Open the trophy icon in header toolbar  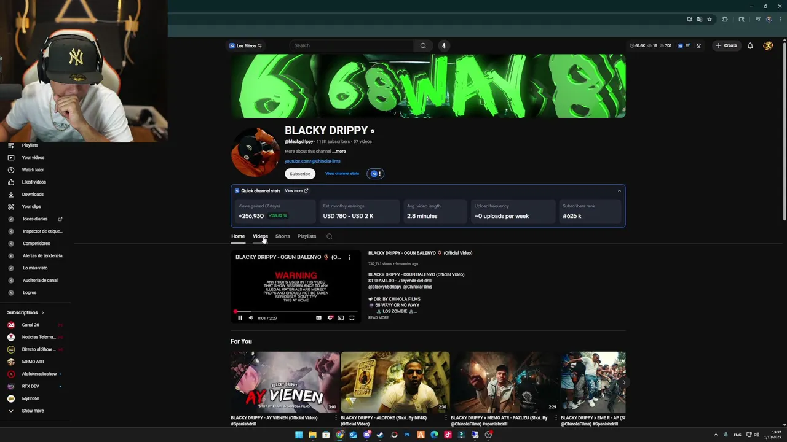pos(698,45)
